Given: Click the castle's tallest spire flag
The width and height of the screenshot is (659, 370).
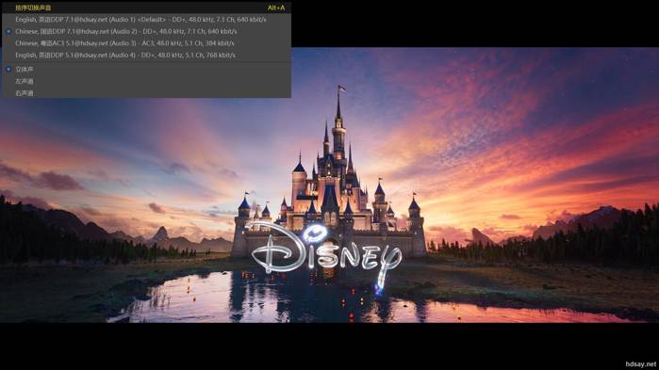Looking at the screenshot, I should click(341, 88).
